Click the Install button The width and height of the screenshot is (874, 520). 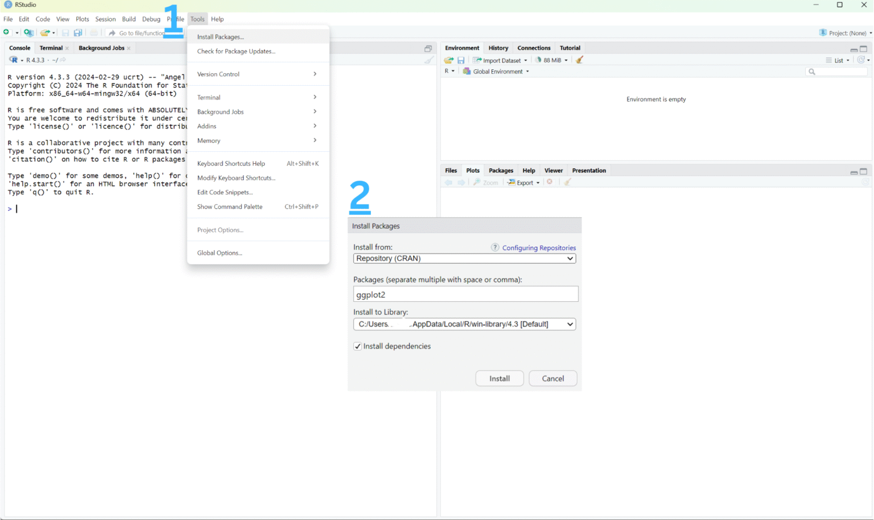tap(499, 378)
